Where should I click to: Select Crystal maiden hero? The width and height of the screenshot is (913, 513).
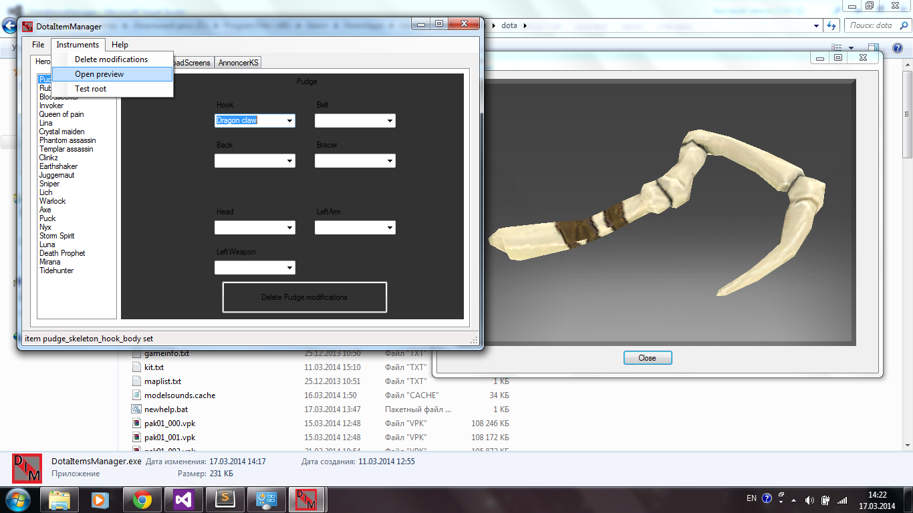coord(61,132)
